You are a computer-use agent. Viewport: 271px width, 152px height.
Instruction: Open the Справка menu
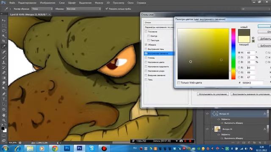(141, 3)
